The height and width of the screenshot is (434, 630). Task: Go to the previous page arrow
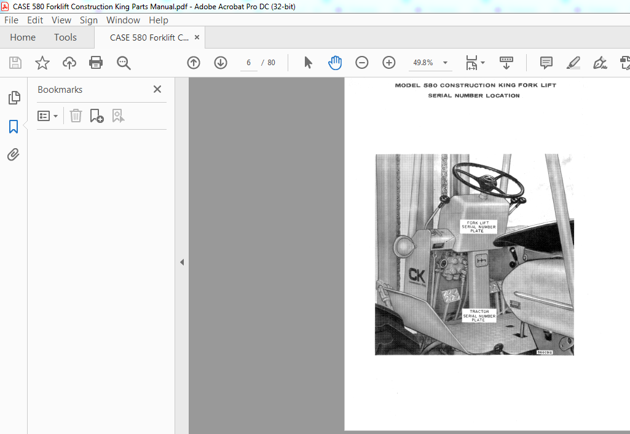pos(194,63)
